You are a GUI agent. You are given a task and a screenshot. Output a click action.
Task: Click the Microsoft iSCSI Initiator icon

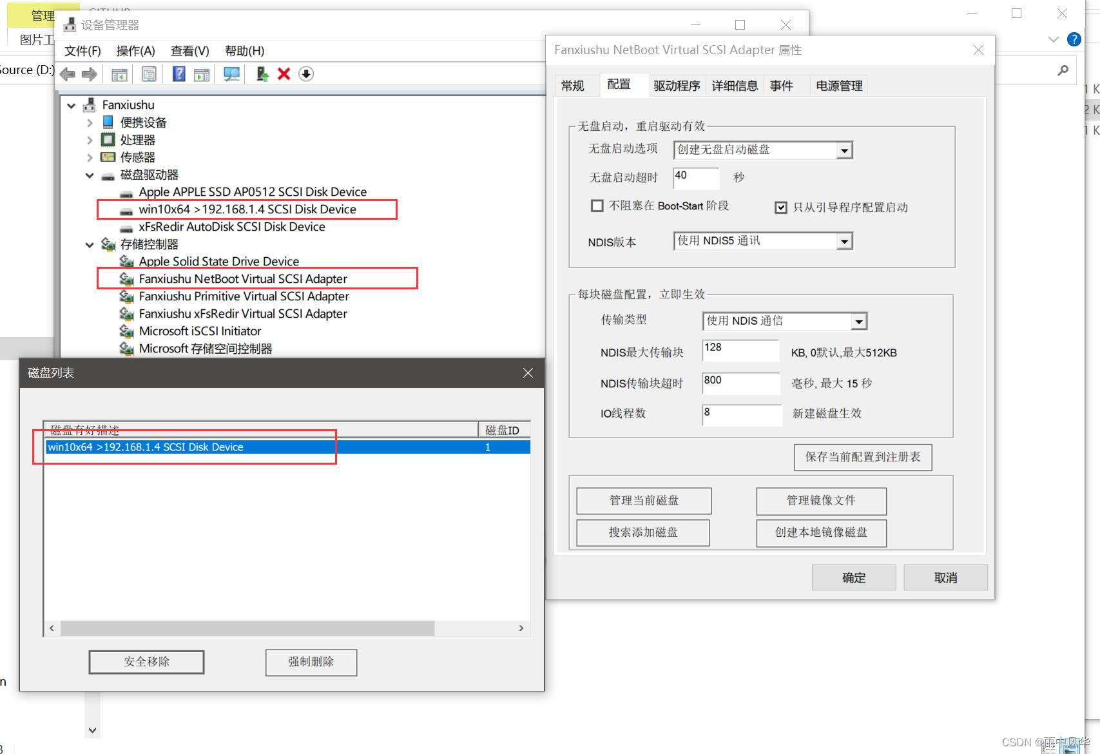point(126,331)
